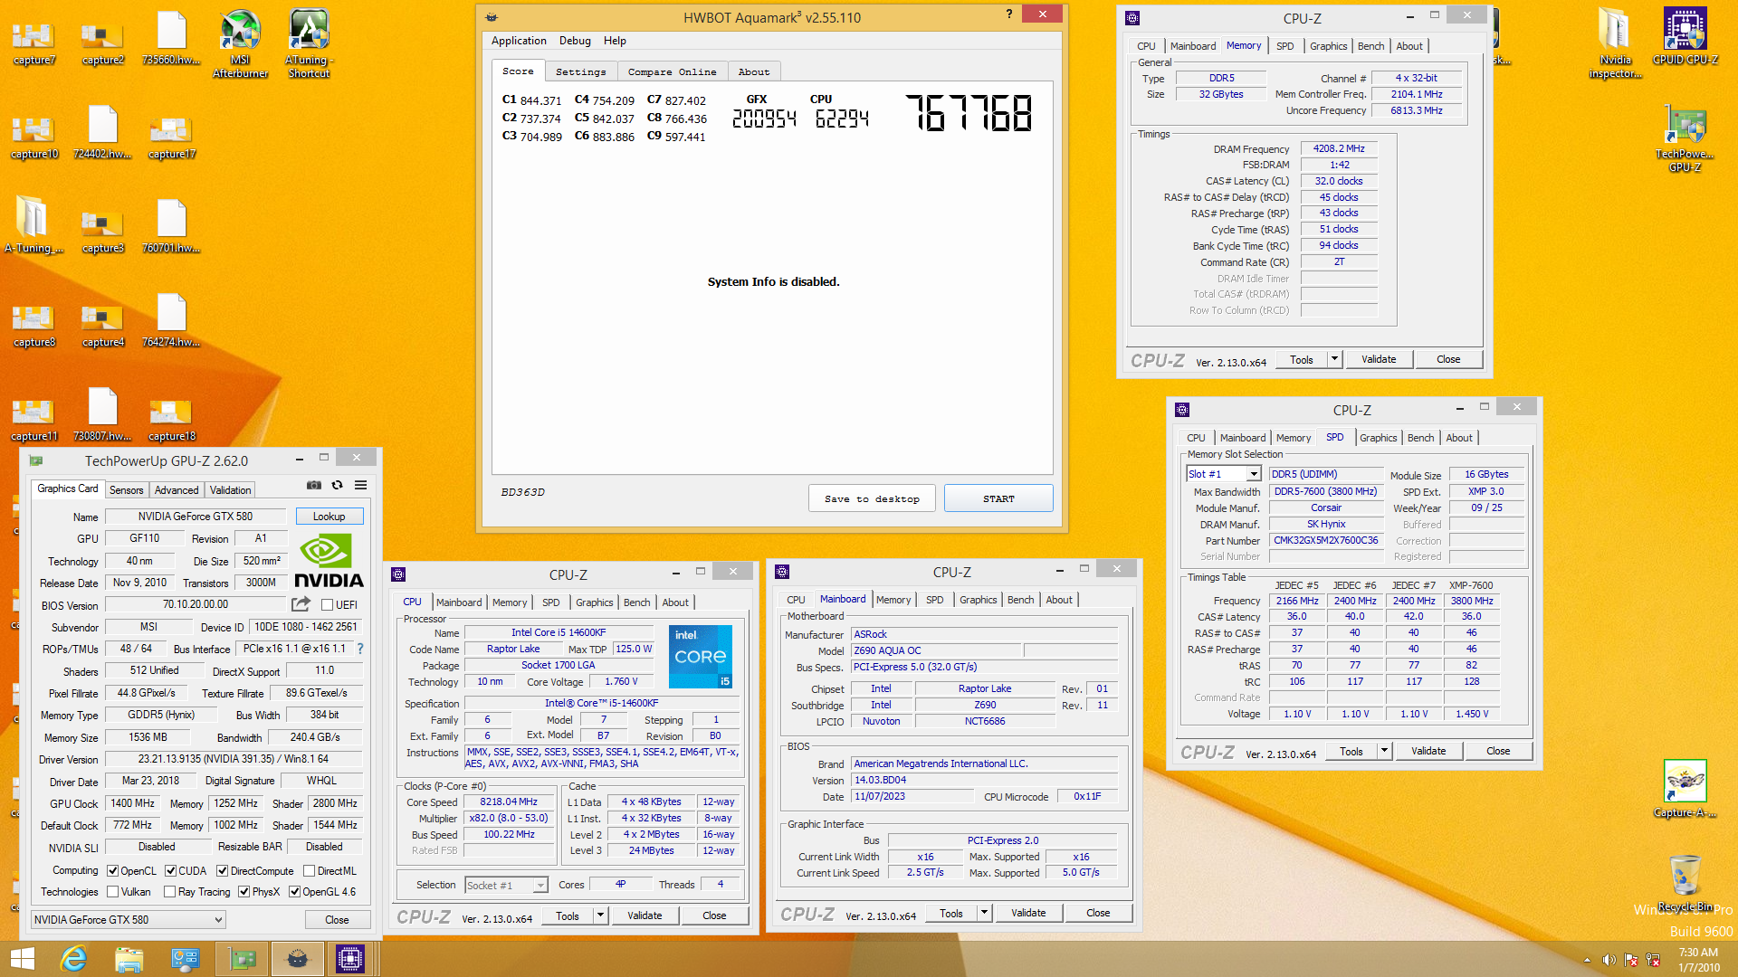Open MSI Afterburner desktop shortcut
This screenshot has height=977, width=1738.
click(240, 43)
